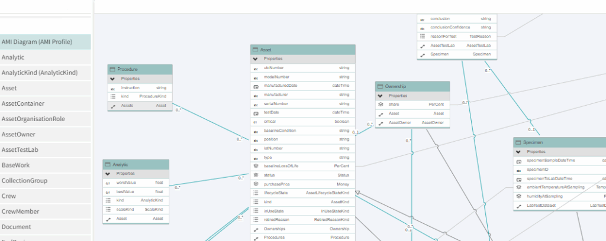This screenshot has height=241, width=606.
Task: Click numeric icon beside worstValue
Action: [x=108, y=183]
